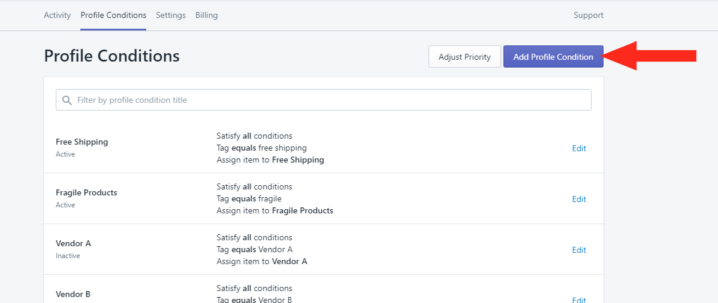Click the Active status under Free Shipping
The width and height of the screenshot is (718, 303).
[x=65, y=154]
